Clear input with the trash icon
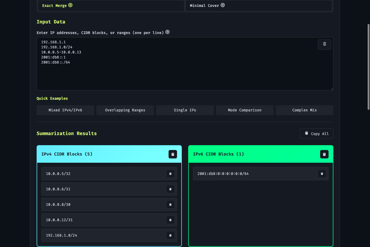The width and height of the screenshot is (370, 247). [x=324, y=44]
